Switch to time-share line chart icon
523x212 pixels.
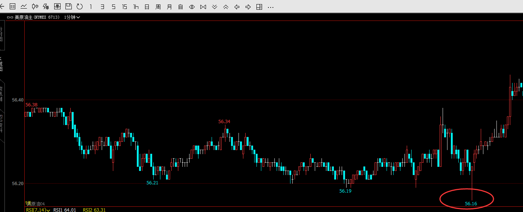(x=24, y=7)
